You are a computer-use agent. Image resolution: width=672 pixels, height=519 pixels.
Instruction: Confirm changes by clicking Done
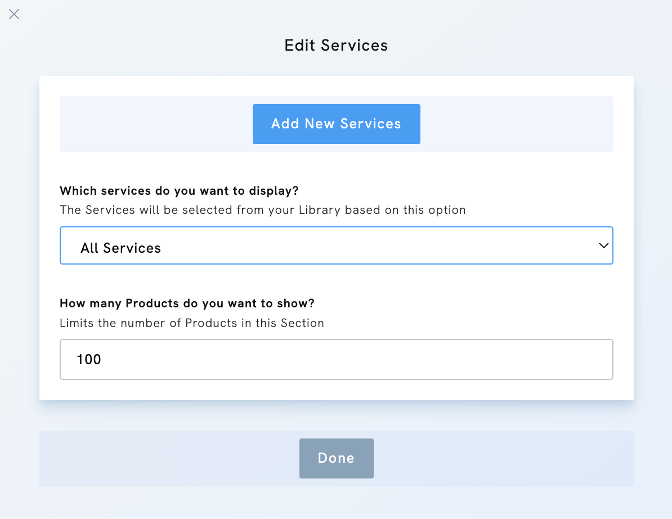point(336,458)
